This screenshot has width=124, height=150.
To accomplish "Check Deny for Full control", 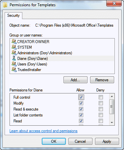I will pyautogui.click(x=101, y=97).
